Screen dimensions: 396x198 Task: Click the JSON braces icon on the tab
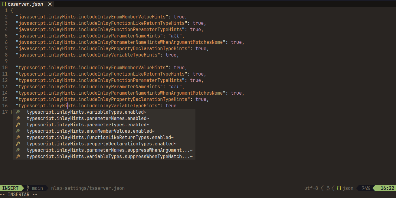[4, 4]
